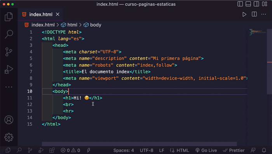Toggle the primary sidebar layout button

pyautogui.click(x=240, y=4)
